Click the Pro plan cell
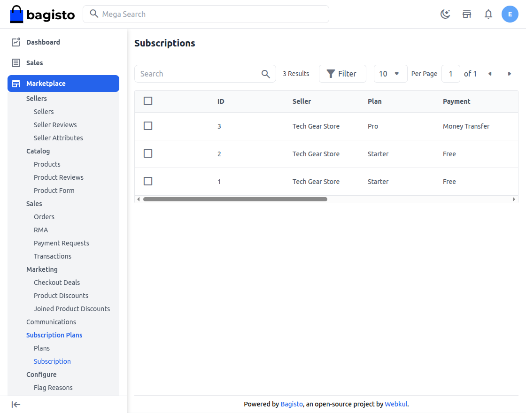Viewport: 526px width, 413px height. [x=373, y=126]
